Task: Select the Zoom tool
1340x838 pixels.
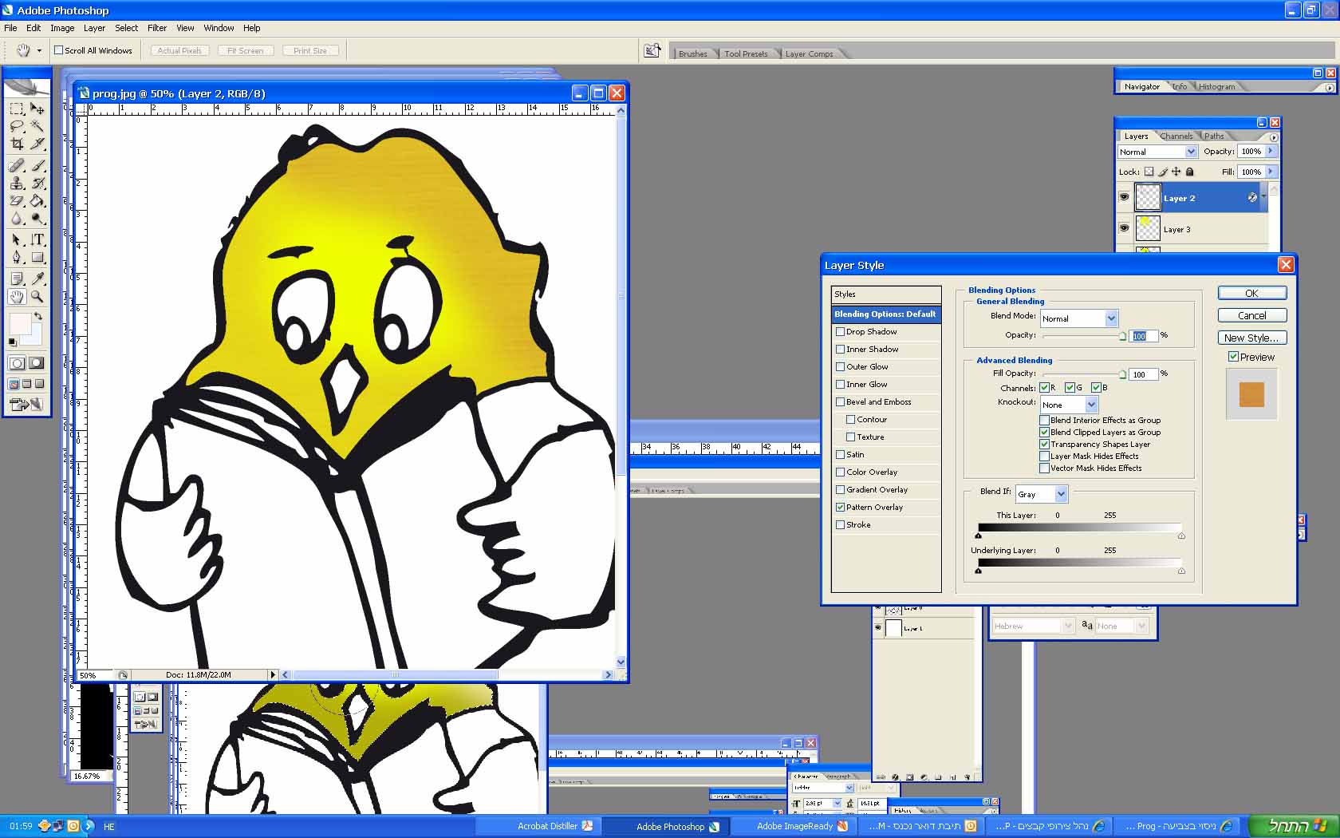Action: (x=37, y=296)
